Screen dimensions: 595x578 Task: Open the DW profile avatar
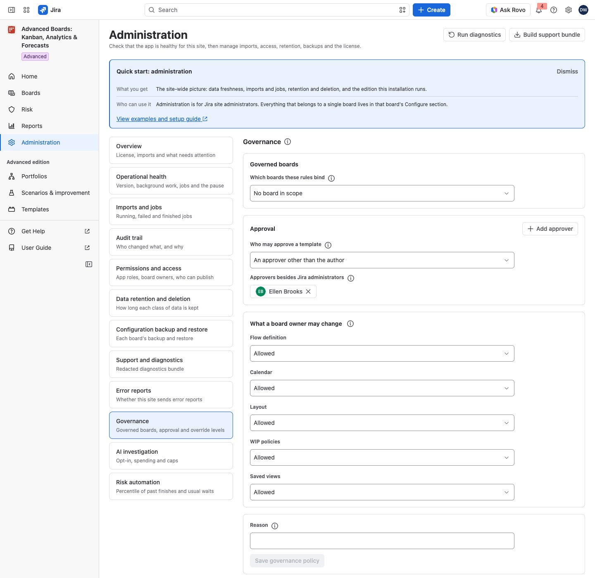583,10
